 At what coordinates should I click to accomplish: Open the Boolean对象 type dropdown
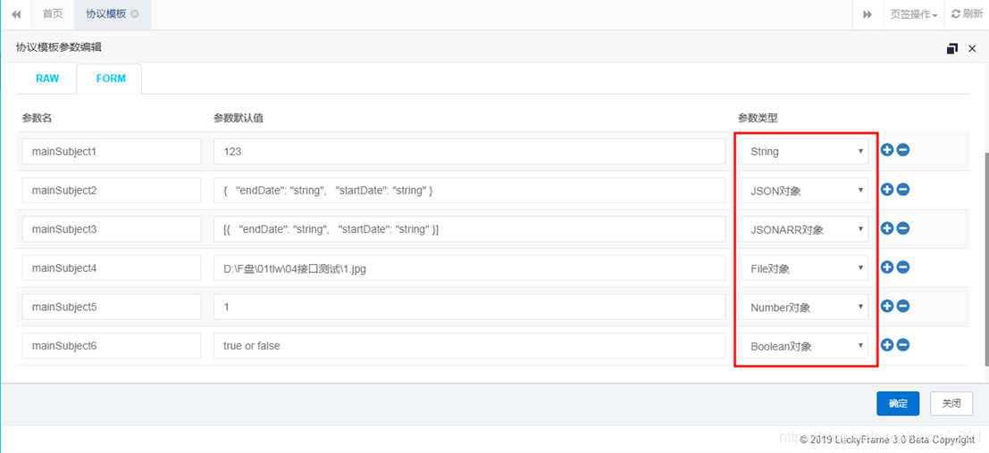[803, 345]
